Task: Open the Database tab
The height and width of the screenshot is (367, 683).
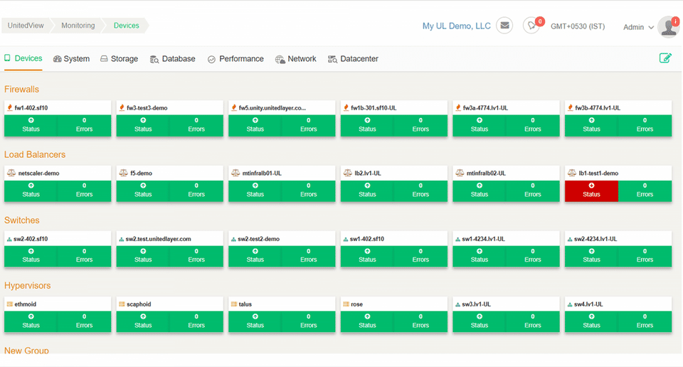Action: click(172, 59)
